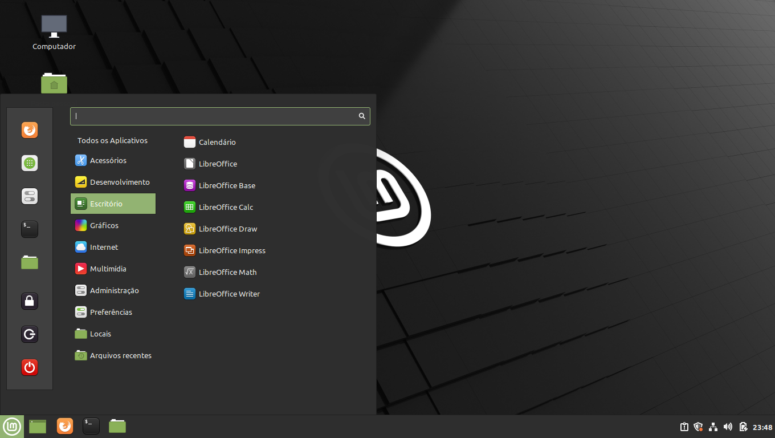The height and width of the screenshot is (438, 775).
Task: Switch to the Gráficos category
Action: 113,226
